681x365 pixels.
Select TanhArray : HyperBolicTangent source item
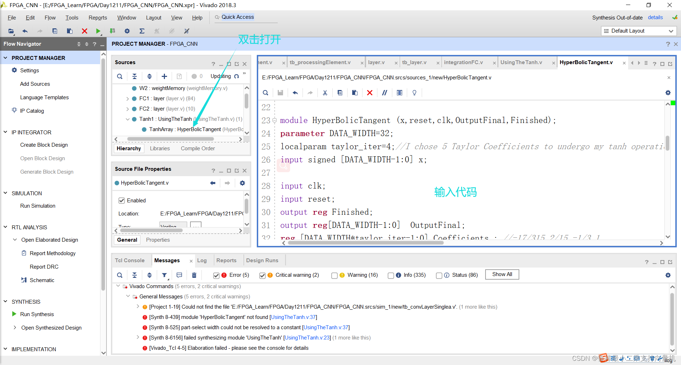(x=184, y=129)
